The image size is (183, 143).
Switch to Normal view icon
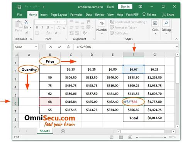pyautogui.click(x=112, y=137)
